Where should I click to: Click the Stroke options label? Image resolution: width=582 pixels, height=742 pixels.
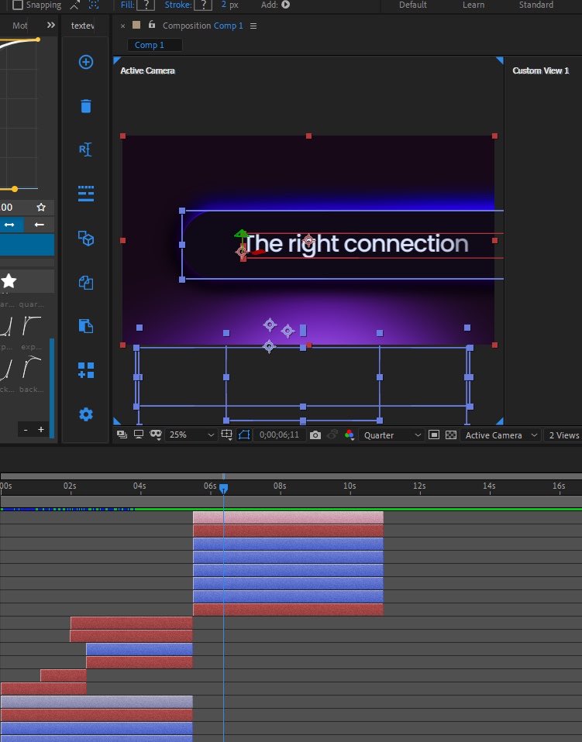[178, 5]
